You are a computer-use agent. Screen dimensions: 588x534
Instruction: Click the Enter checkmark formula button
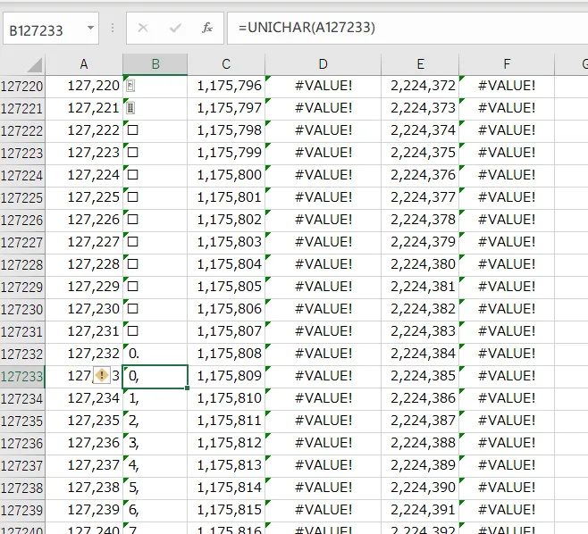tap(175, 29)
